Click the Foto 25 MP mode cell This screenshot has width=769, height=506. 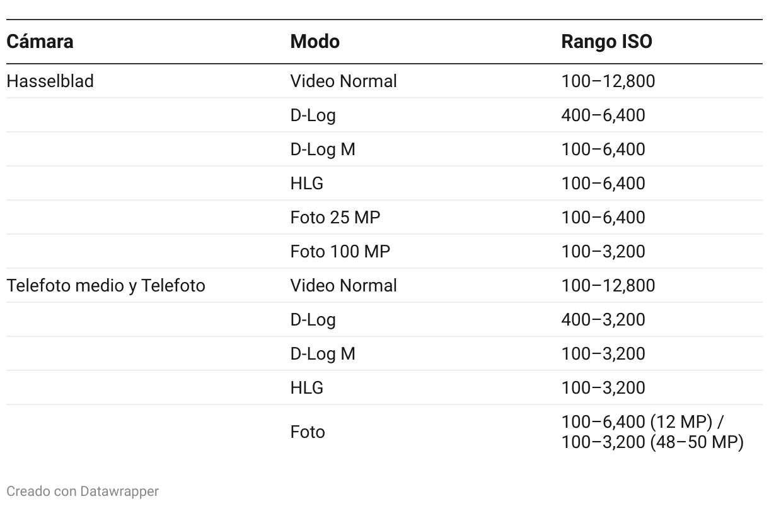point(335,218)
